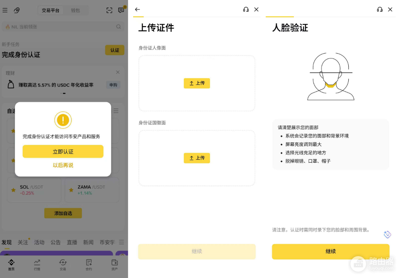Open the QR scan icon

pos(109,10)
